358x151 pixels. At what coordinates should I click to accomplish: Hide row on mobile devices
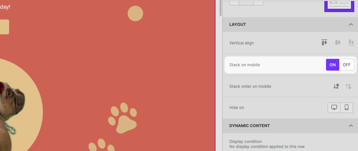347,108
